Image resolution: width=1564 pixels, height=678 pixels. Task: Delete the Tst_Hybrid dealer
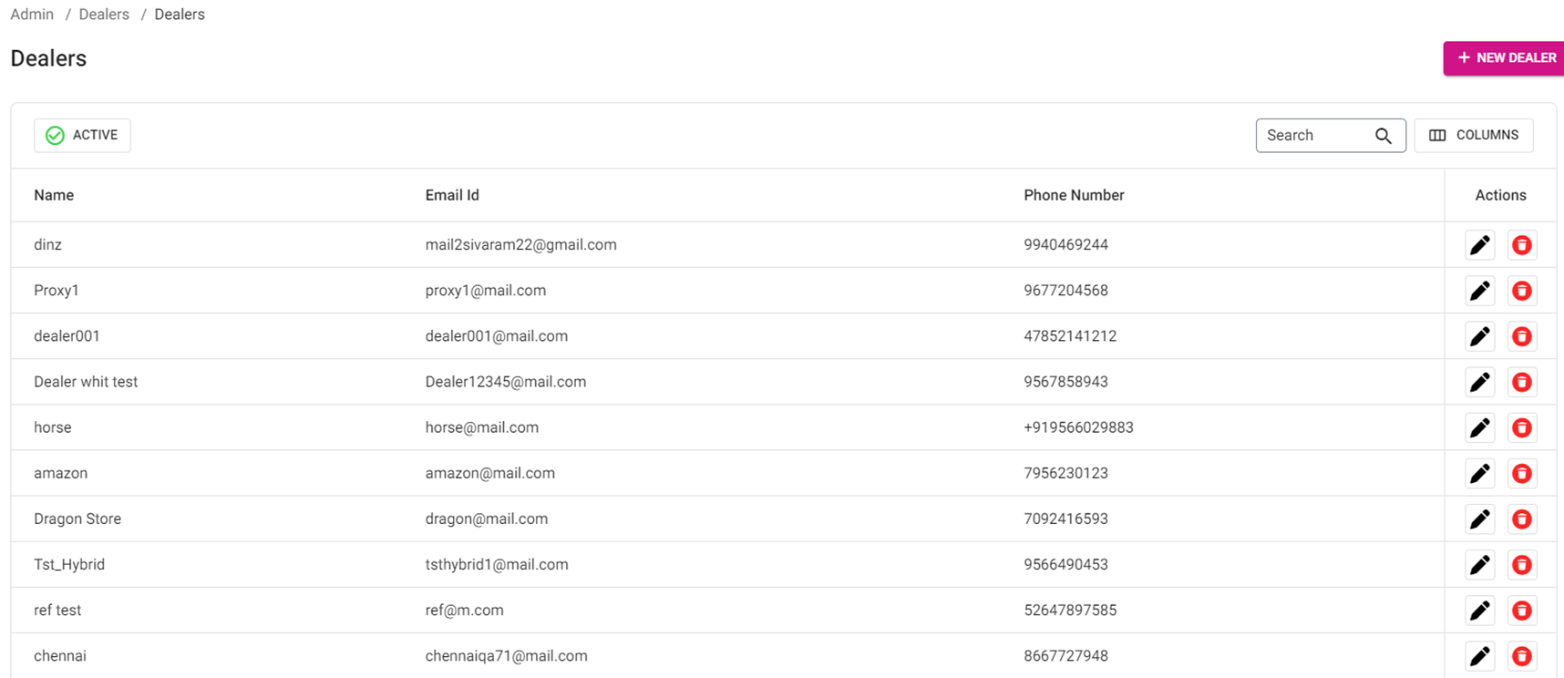click(1521, 564)
